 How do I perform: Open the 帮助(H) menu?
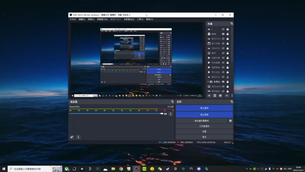tap(149, 19)
